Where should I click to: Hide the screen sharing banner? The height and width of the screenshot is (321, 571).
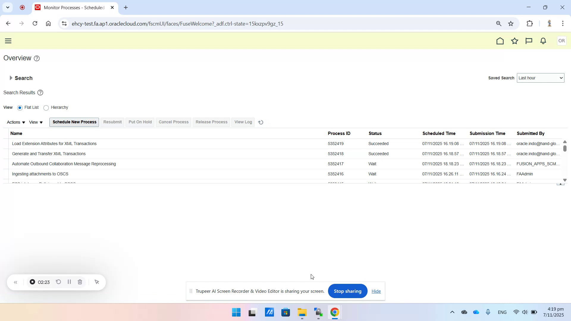[376, 291]
